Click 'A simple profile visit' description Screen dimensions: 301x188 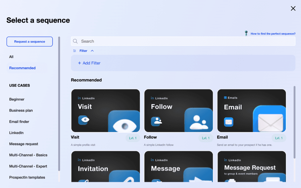click(83, 145)
